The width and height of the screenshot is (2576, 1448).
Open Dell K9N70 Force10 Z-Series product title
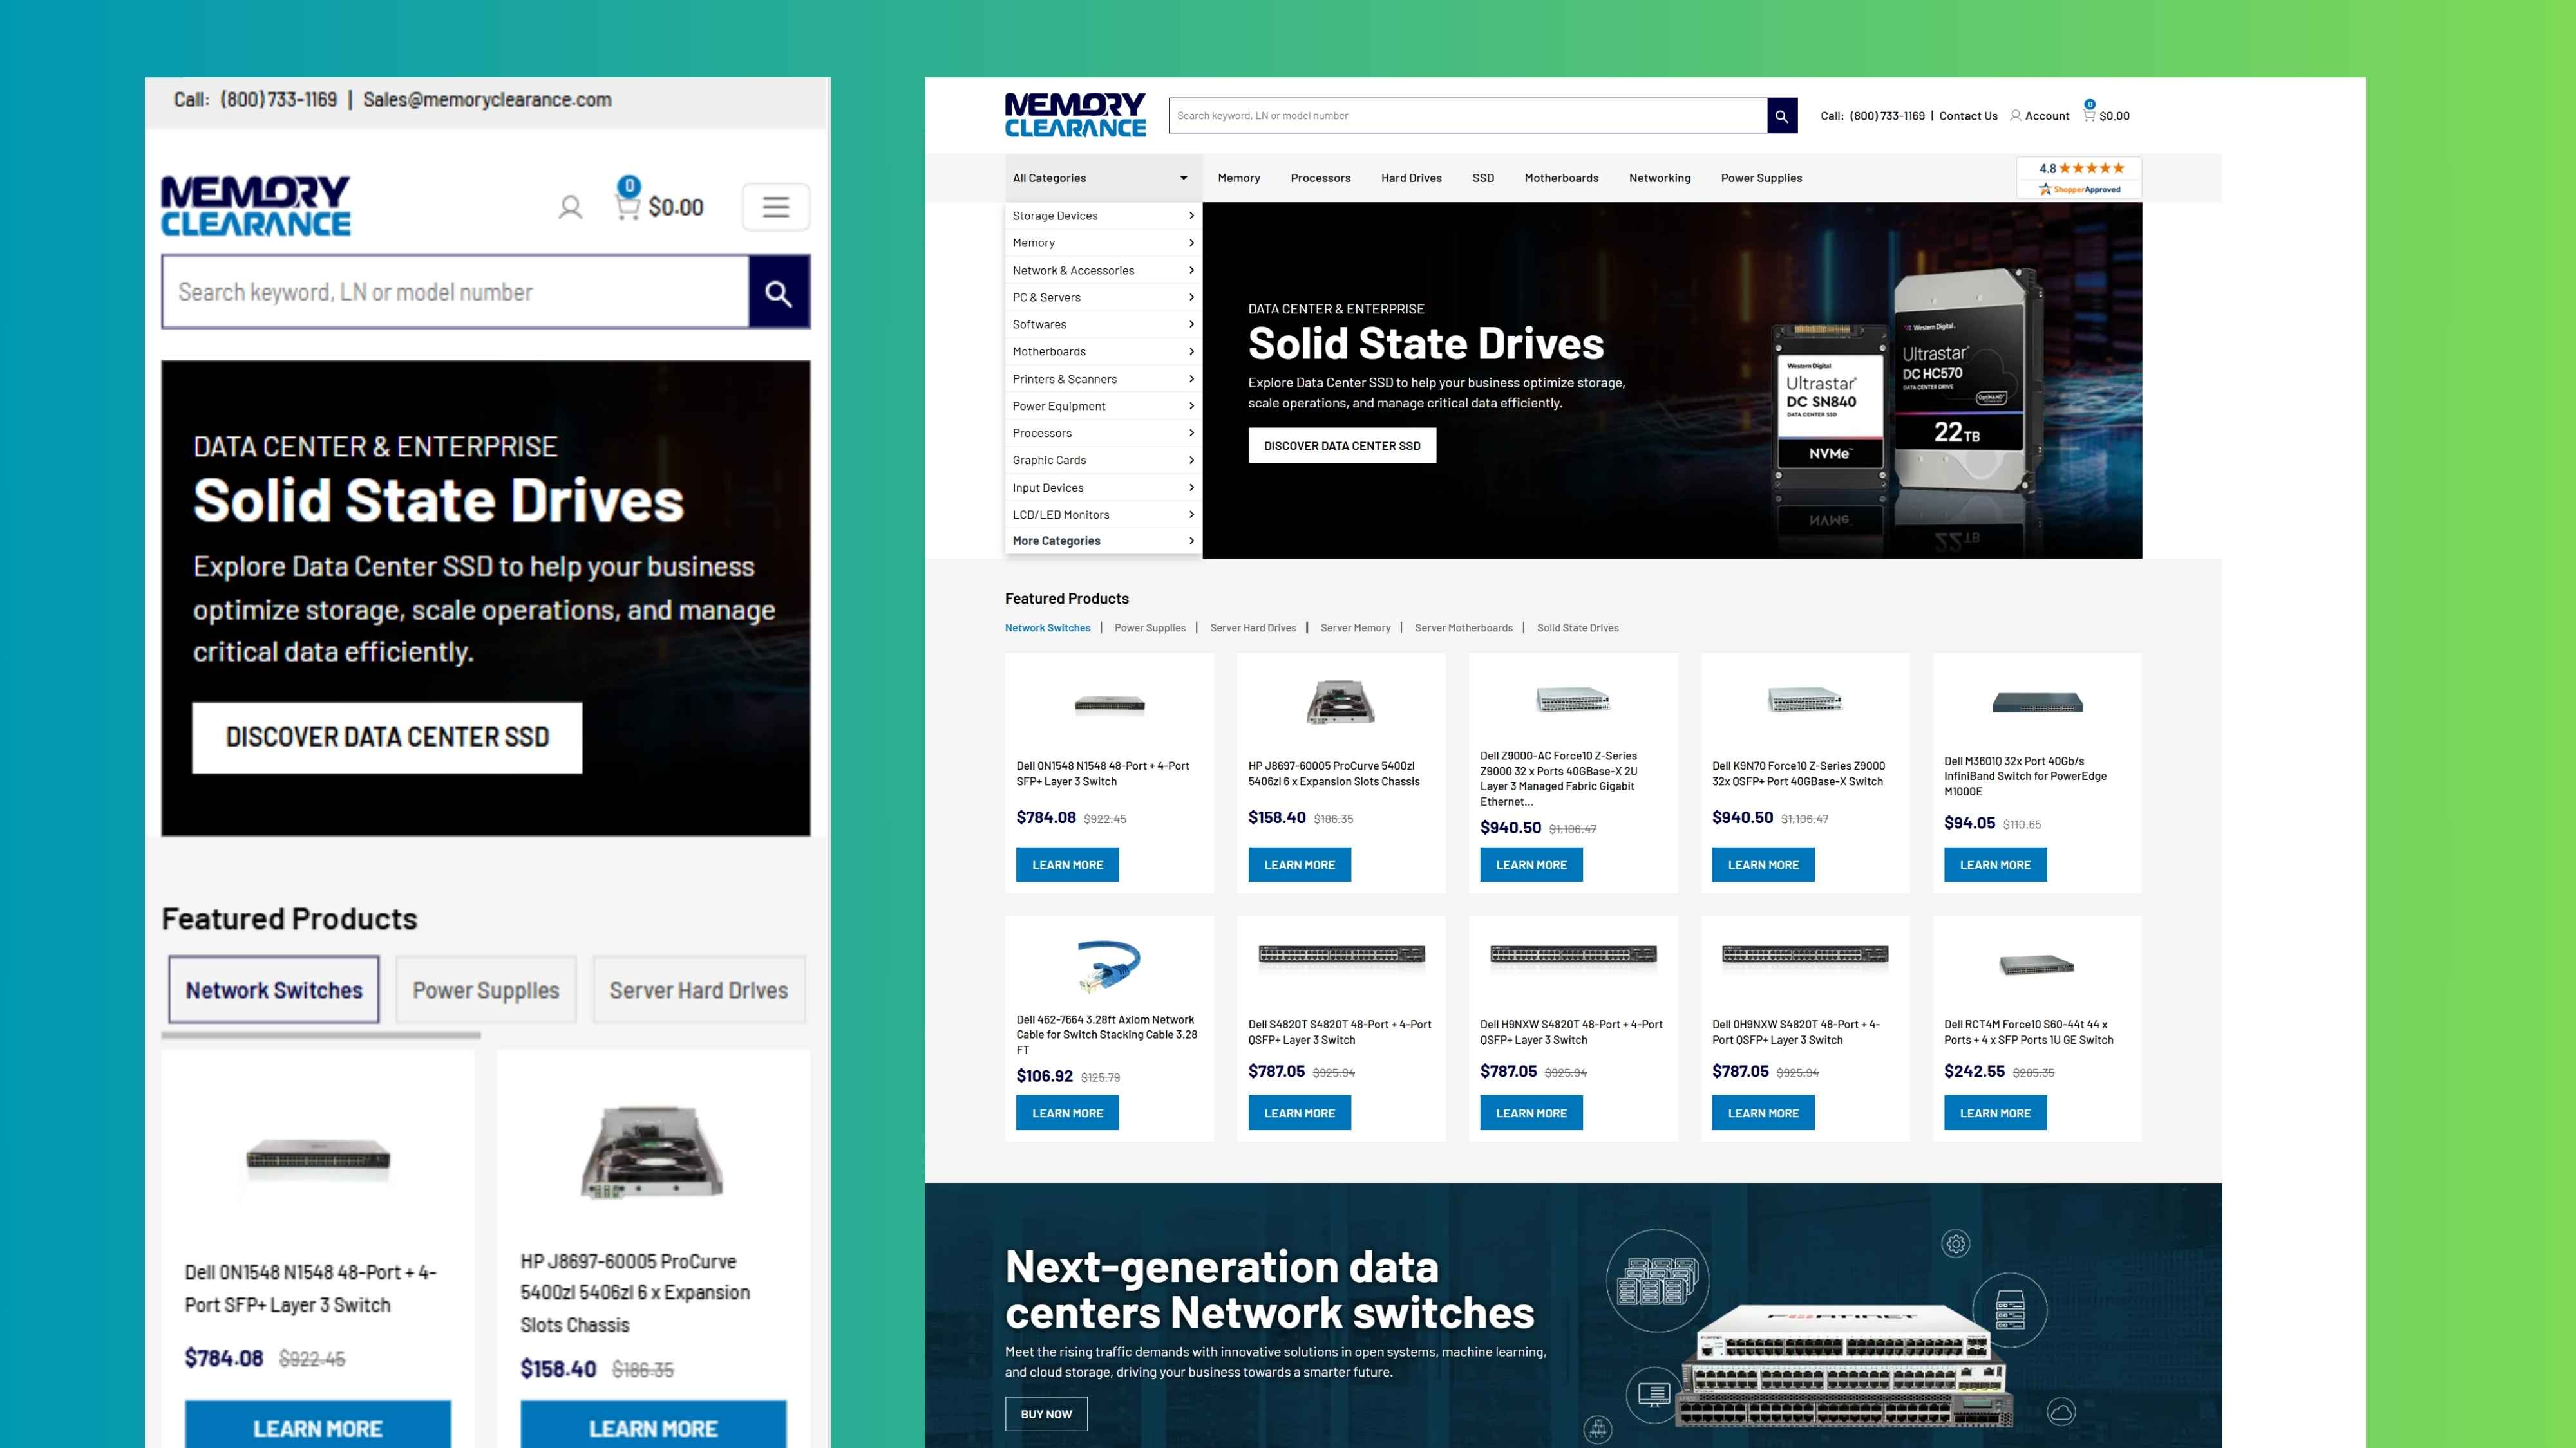pyautogui.click(x=1798, y=774)
